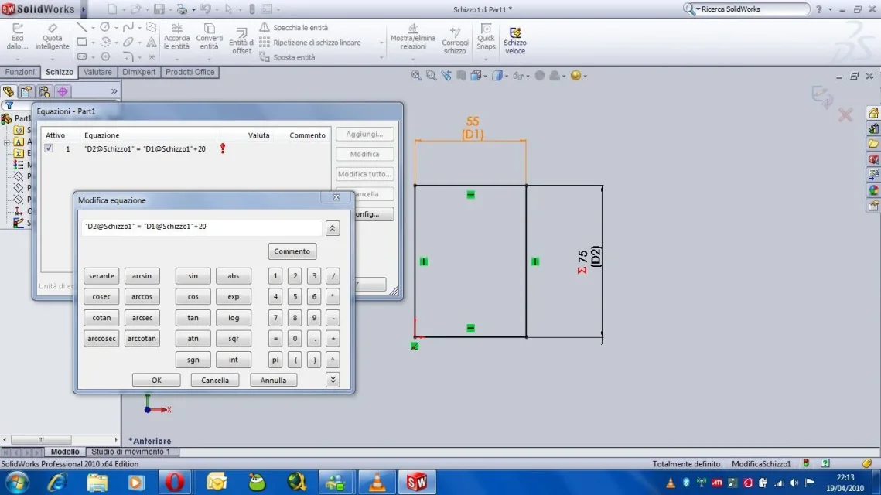
Task: Open the Sposta entità row dropdown arrow
Action: (381, 57)
